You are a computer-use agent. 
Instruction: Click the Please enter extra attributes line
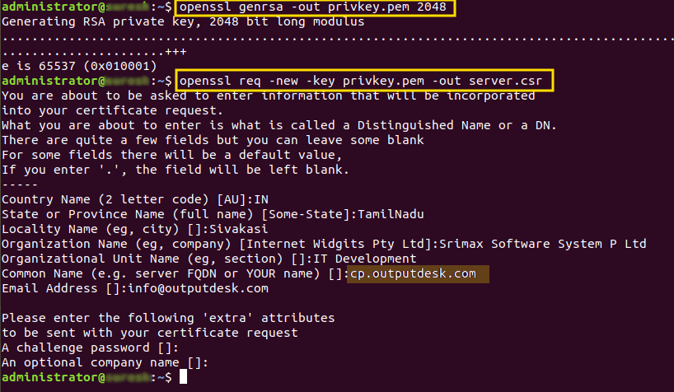click(168, 318)
